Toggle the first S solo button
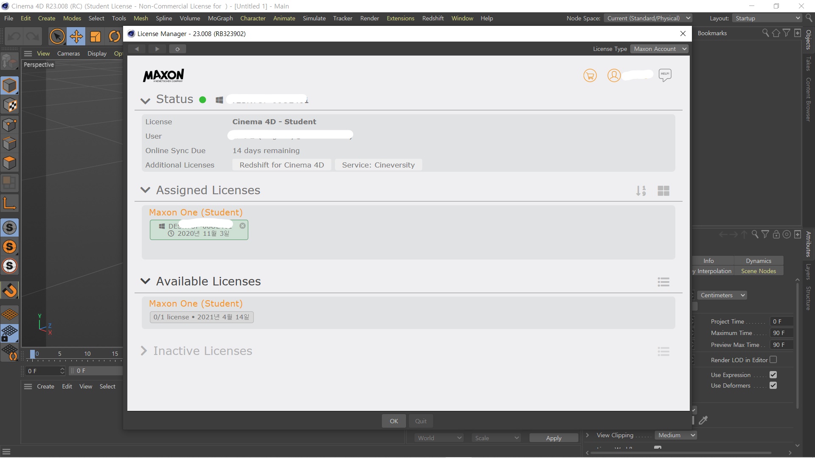 coord(9,228)
